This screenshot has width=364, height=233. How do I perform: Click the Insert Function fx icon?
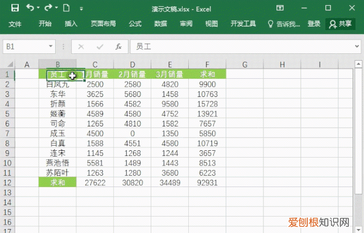[118, 46]
